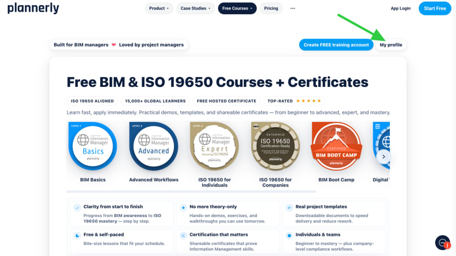Image resolution: width=456 pixels, height=256 pixels.
Task: Expand the Product dropdown menu
Action: tap(159, 8)
